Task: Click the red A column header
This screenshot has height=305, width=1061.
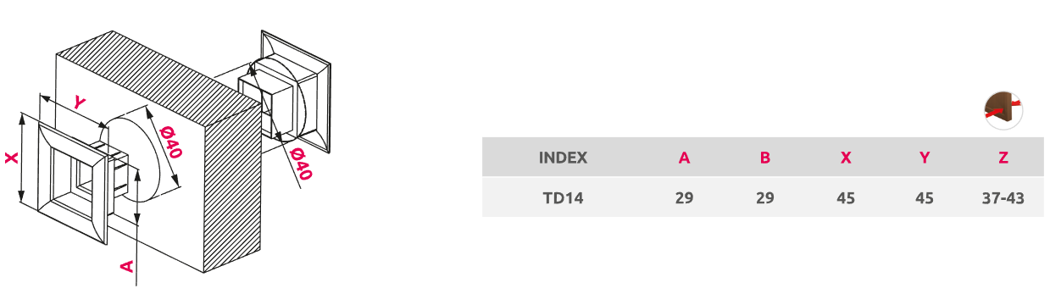Action: (x=684, y=158)
